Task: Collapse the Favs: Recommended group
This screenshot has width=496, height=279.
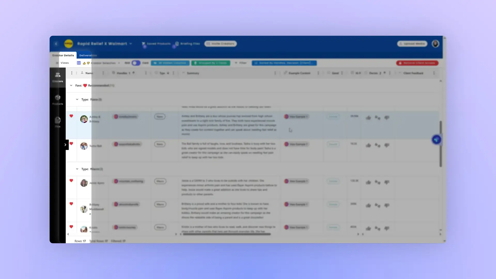Action: (x=71, y=85)
